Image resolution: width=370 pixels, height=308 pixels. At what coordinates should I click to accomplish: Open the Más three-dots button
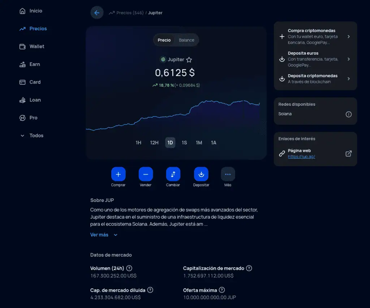[x=228, y=174]
